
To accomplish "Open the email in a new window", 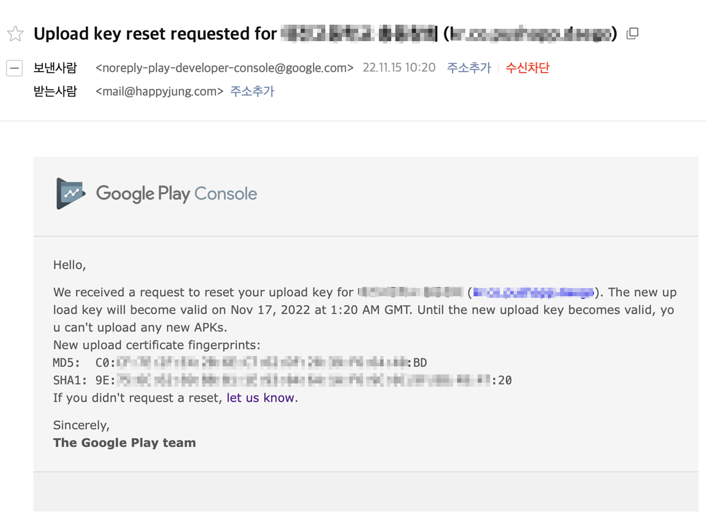I will [632, 34].
